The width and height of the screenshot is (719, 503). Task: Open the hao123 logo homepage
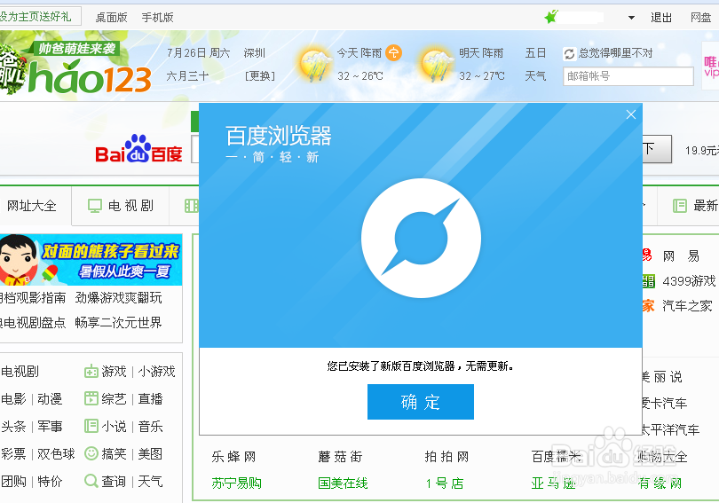(x=90, y=79)
